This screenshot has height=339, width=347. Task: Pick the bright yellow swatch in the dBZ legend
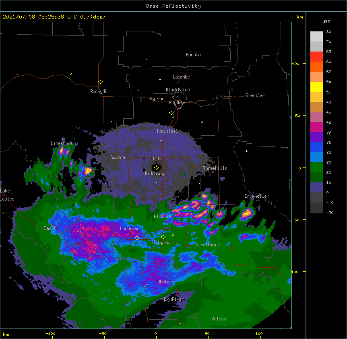[316, 87]
